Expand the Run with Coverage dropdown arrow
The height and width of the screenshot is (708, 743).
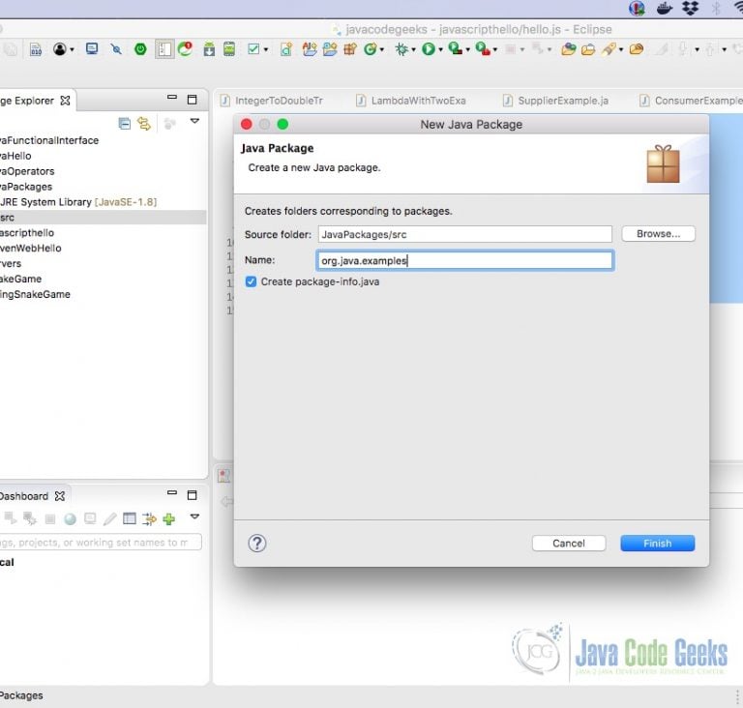click(467, 49)
